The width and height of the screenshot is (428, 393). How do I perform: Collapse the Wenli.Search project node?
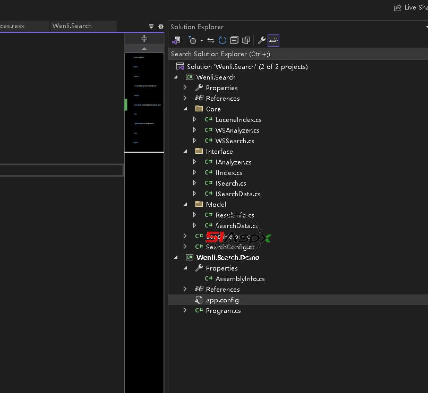pyautogui.click(x=176, y=77)
